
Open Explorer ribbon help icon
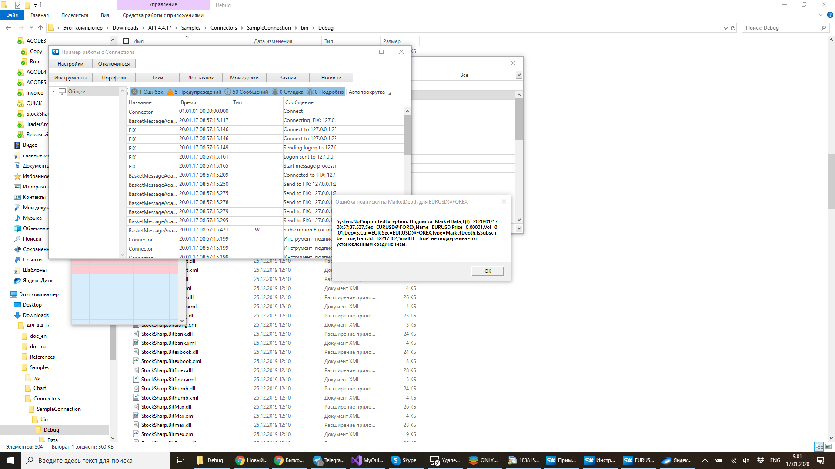click(x=830, y=15)
